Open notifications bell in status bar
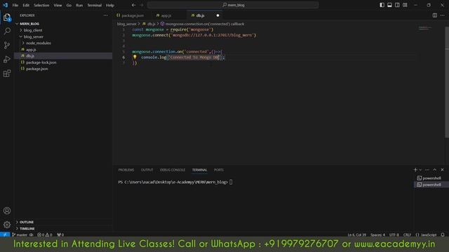Screen dimensions: 449x252 443,235
